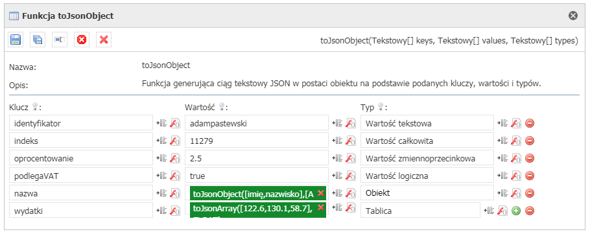
Task: Open the Tablica type field
Action: click(420, 211)
